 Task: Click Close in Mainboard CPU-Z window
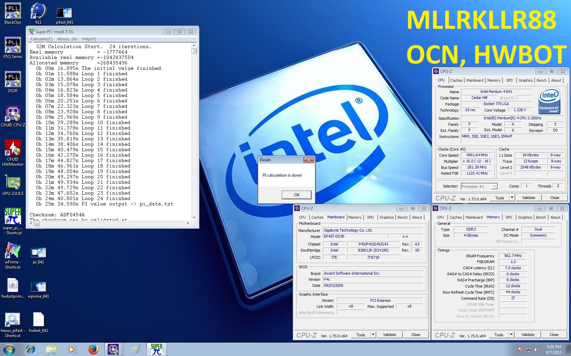click(x=416, y=335)
